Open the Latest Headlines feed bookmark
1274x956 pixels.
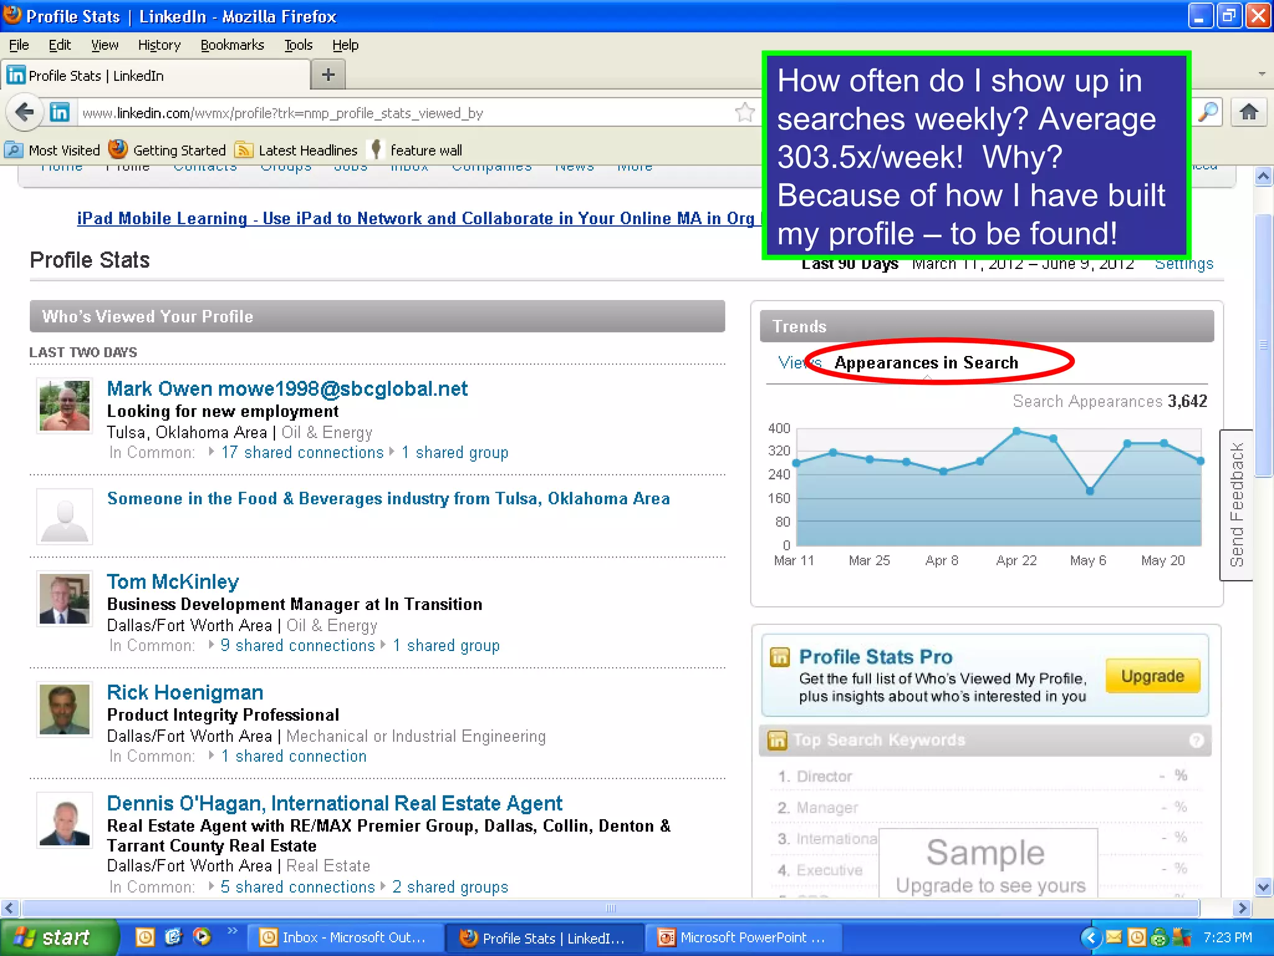[296, 150]
